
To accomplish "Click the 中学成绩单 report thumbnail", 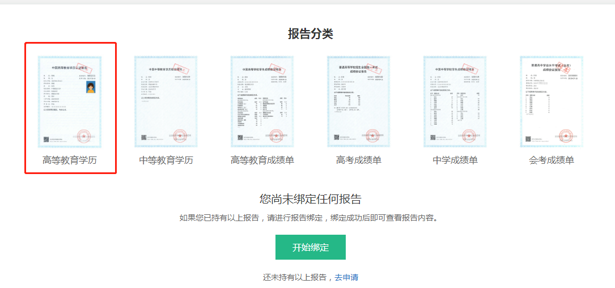I will coord(455,101).
